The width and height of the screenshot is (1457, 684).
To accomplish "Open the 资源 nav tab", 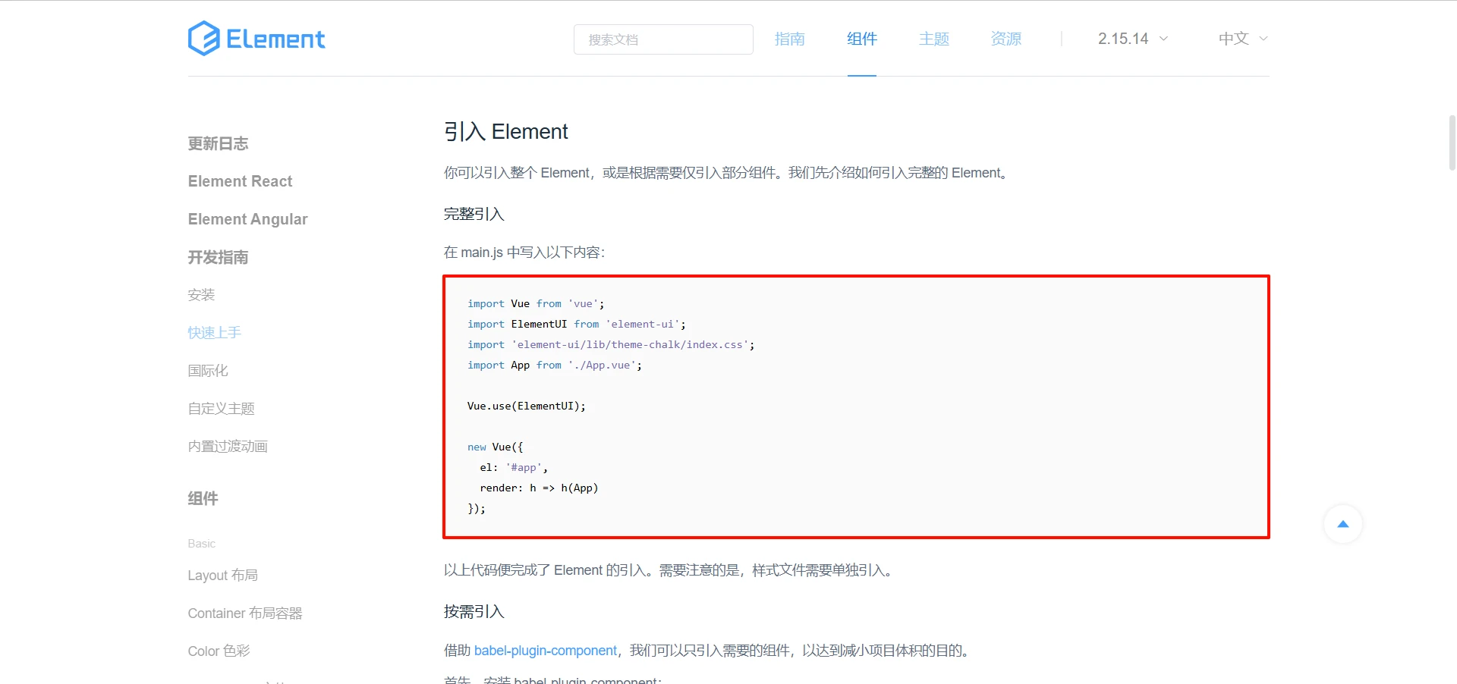I will click(1005, 39).
